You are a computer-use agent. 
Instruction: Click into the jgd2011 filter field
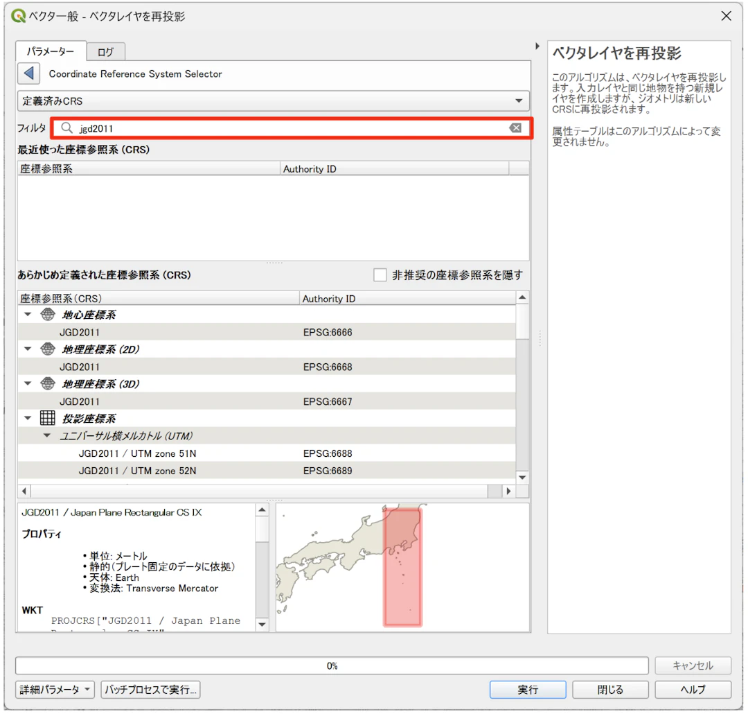pos(291,128)
